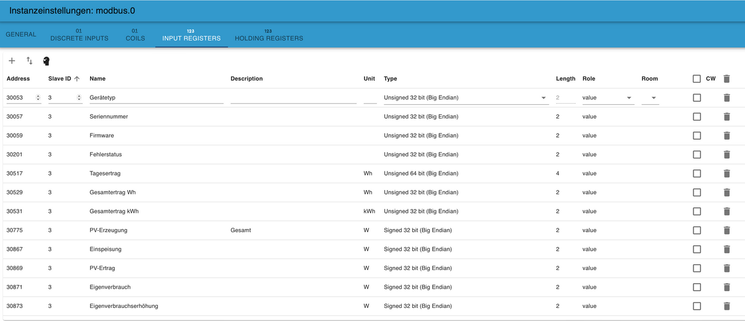Click Slave ID stepper in first row
The image size is (745, 321).
(x=79, y=97)
